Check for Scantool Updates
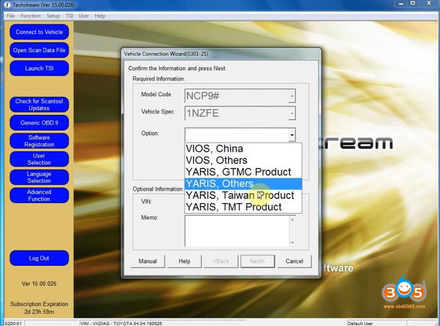The height and width of the screenshot is (326, 440). (39, 105)
